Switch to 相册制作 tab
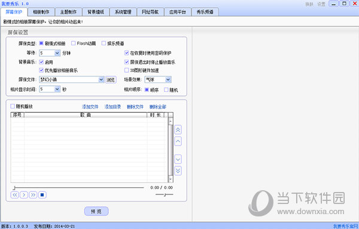The image size is (359, 229). pos(41,12)
